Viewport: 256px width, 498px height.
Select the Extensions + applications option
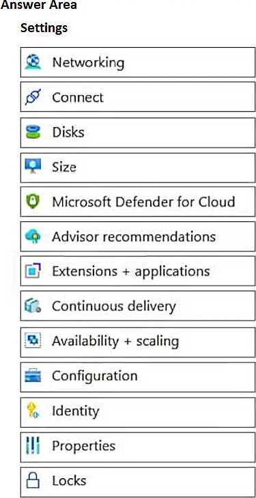[138, 271]
